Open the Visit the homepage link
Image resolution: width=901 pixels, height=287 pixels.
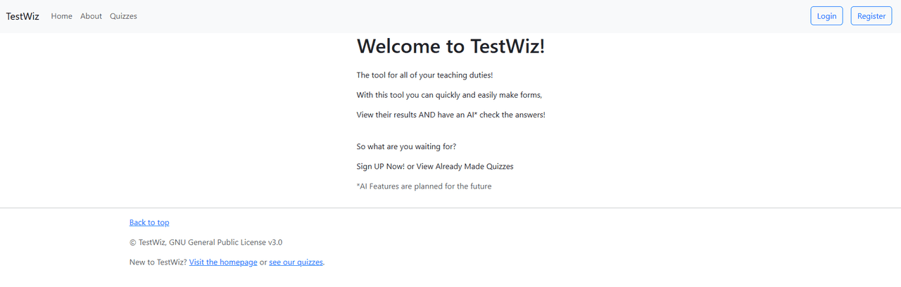coord(223,262)
